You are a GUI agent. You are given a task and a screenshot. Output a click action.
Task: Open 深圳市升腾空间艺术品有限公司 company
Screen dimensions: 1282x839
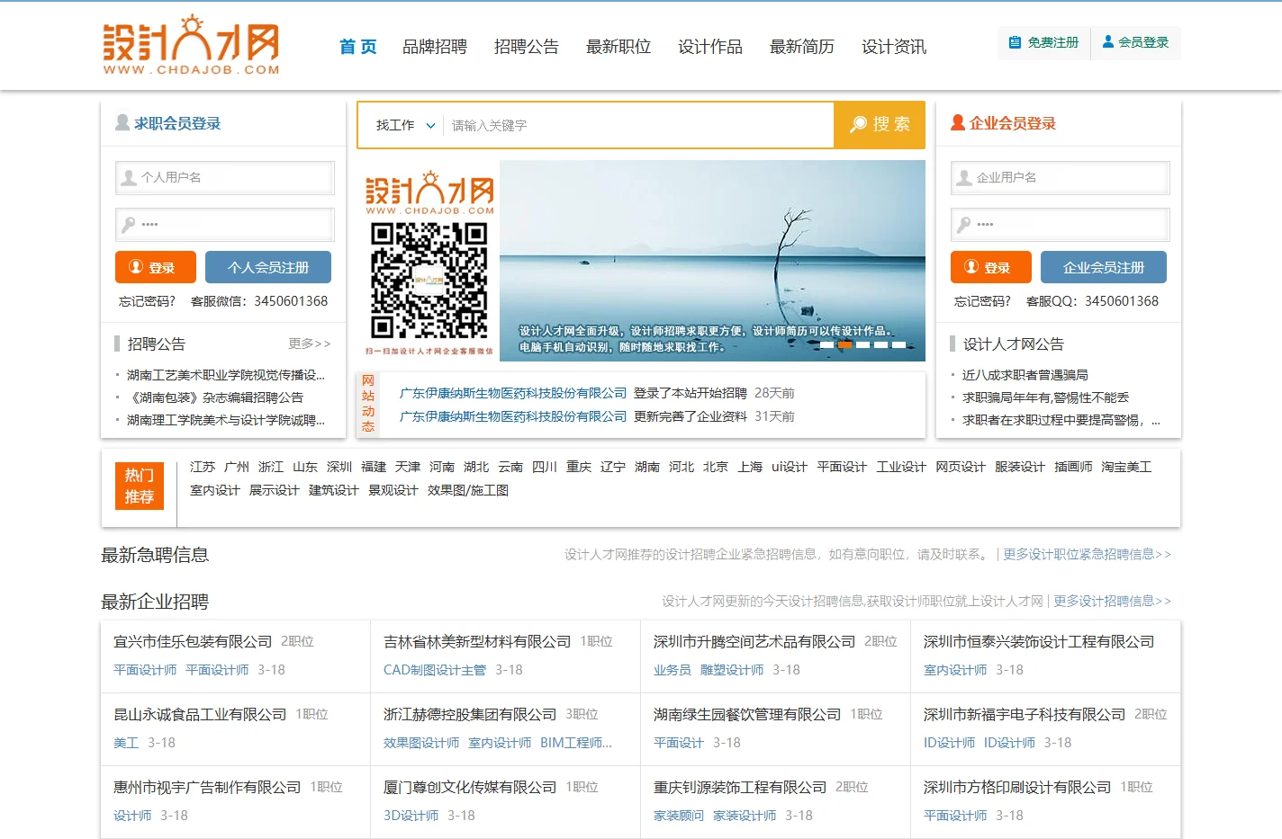(x=754, y=641)
